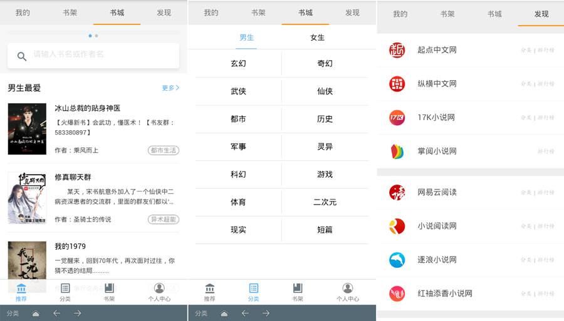Open the 仙侠 category

(x=325, y=91)
